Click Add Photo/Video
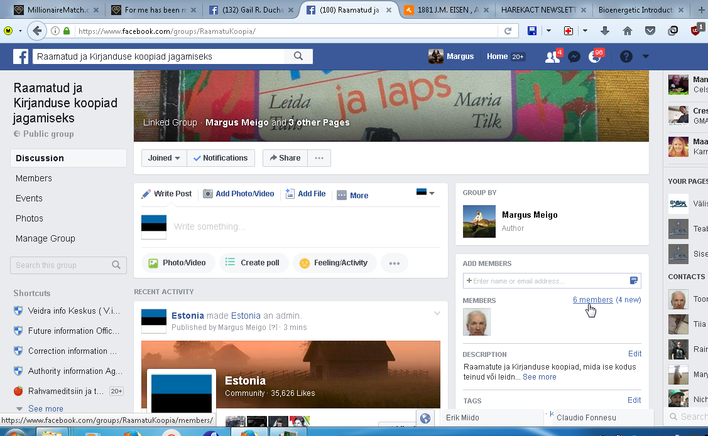This screenshot has width=708, height=436. coord(239,194)
